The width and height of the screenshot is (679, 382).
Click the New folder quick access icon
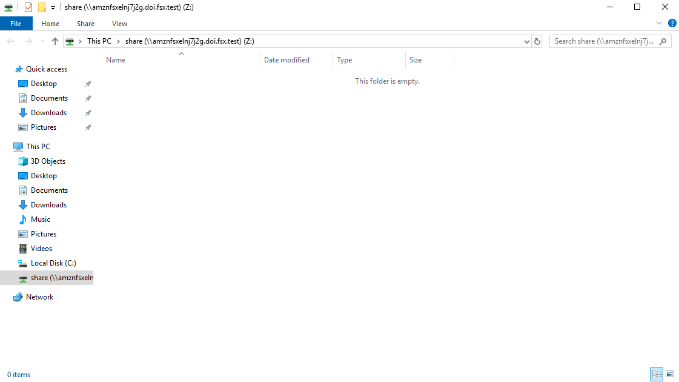(42, 7)
